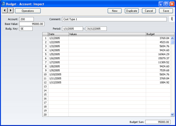Screen dimensions: 176x126
Task: Click budget value 15079.37
Action: (158, 58)
